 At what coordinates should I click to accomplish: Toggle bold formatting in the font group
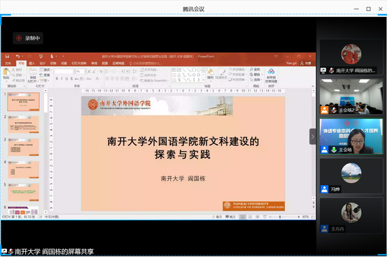pos(57,79)
